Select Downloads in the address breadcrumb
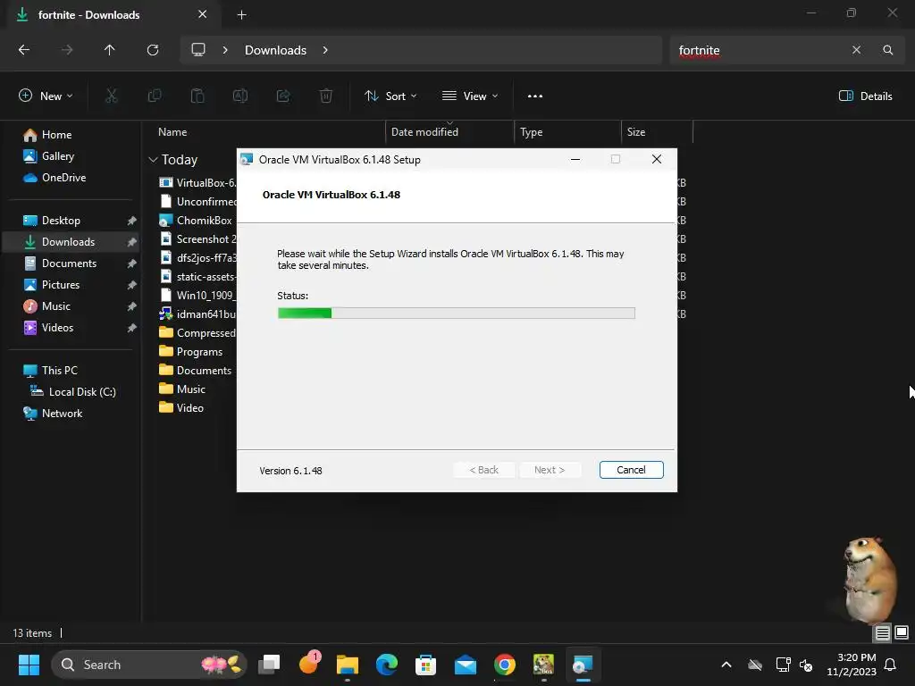The width and height of the screenshot is (915, 686). click(275, 50)
